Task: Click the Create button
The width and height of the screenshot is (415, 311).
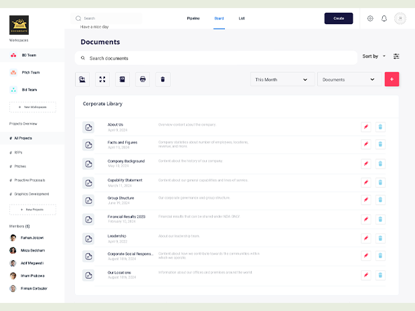Action: pyautogui.click(x=339, y=19)
